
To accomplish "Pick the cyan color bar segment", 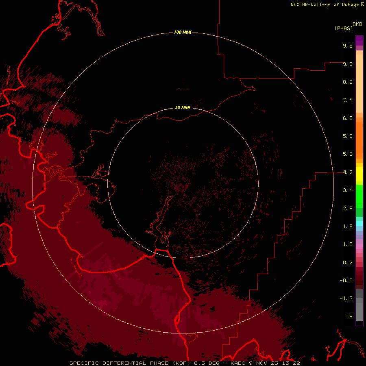I will (x=359, y=224).
